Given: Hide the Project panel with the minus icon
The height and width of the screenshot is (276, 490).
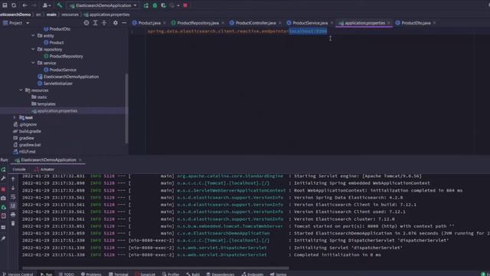Looking at the screenshot, I should tap(124, 23).
